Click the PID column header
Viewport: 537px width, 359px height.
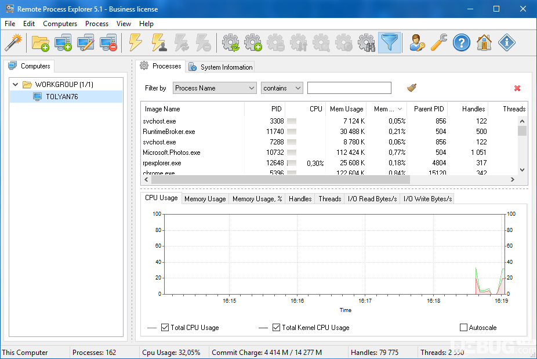pos(265,109)
